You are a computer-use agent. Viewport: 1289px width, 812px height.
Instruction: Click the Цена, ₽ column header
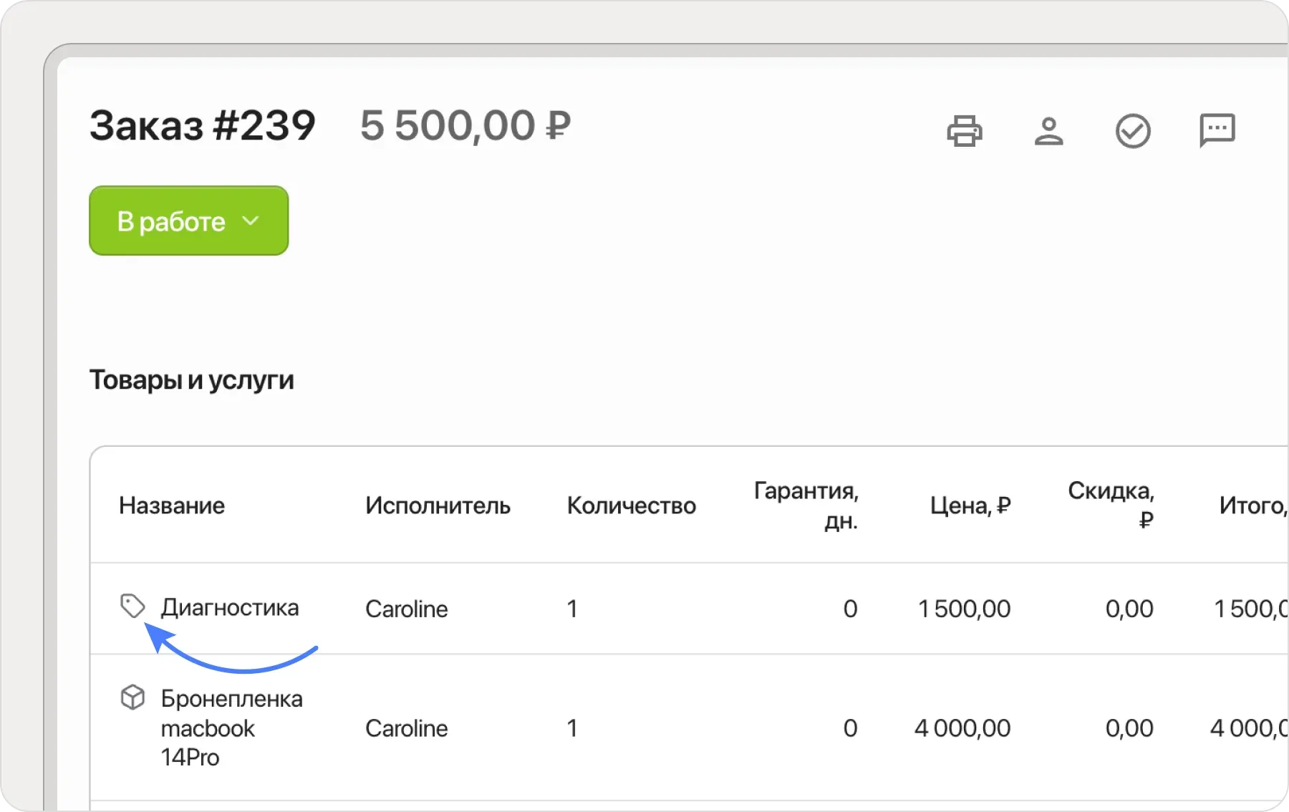(970, 506)
